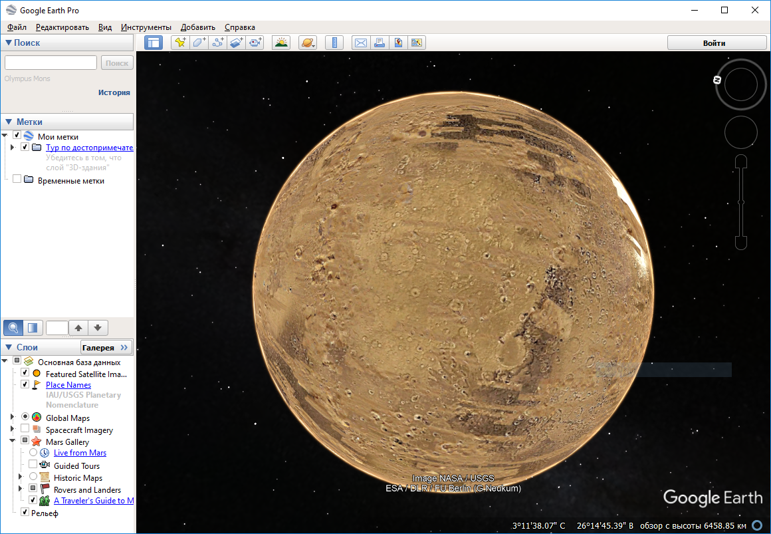Select the Olympus Mons search suggestion
The image size is (771, 534).
point(27,78)
